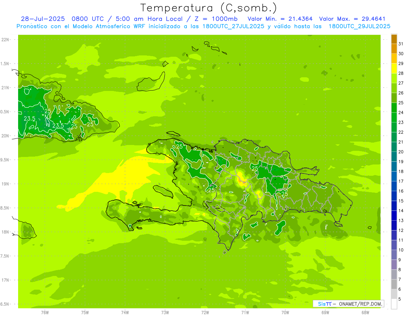The width and height of the screenshot is (410, 317).
Task: Click the '68W' longitude axis label
Action: pyautogui.click(x=365, y=313)
